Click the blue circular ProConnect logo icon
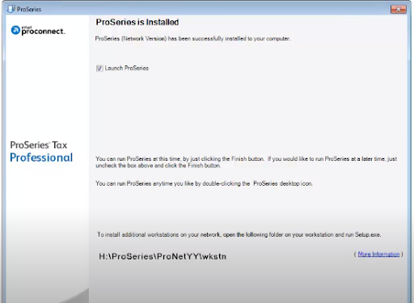414x303 pixels. coord(15,31)
